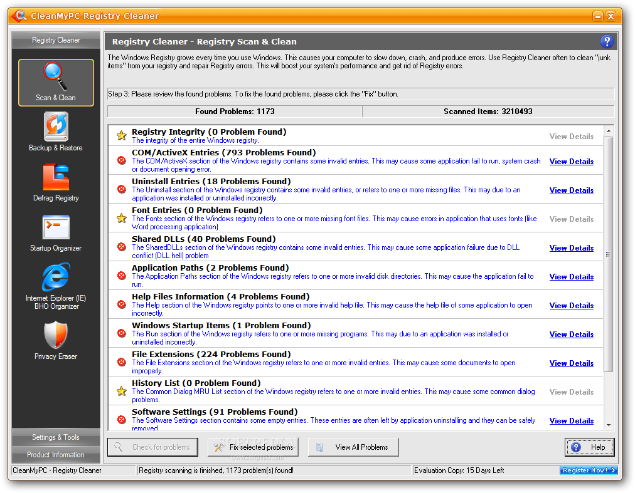
Task: Click the error icon beside Shared DLLs
Action: (122, 247)
